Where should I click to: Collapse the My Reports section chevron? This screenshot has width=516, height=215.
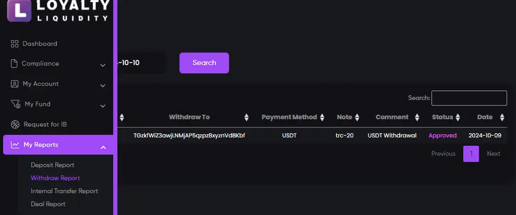103,147
